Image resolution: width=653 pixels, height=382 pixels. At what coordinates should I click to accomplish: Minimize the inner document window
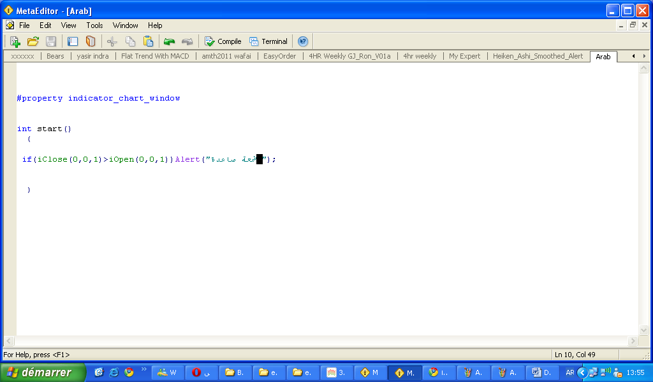pos(621,25)
